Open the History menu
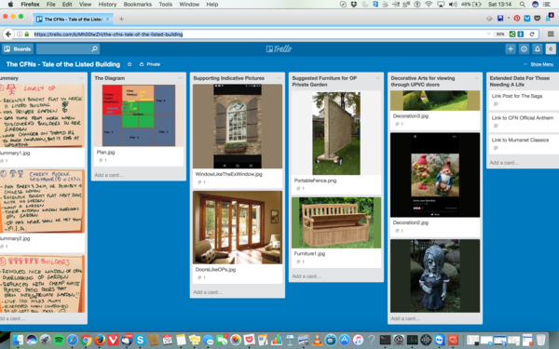The height and width of the screenshot is (349, 559). (107, 5)
